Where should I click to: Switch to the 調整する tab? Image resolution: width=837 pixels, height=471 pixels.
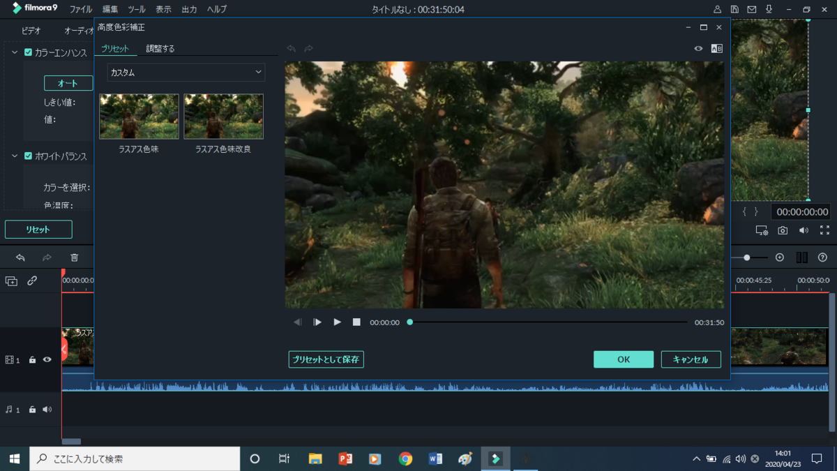160,49
